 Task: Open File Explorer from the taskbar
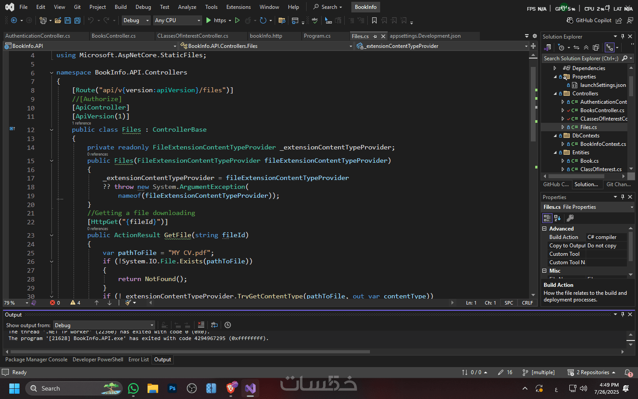pyautogui.click(x=153, y=388)
